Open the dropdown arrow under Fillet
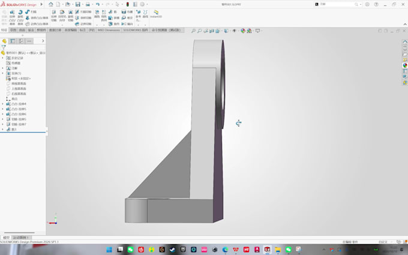Image resolution: width=408 pixels, height=255 pixels. [x=97, y=25]
